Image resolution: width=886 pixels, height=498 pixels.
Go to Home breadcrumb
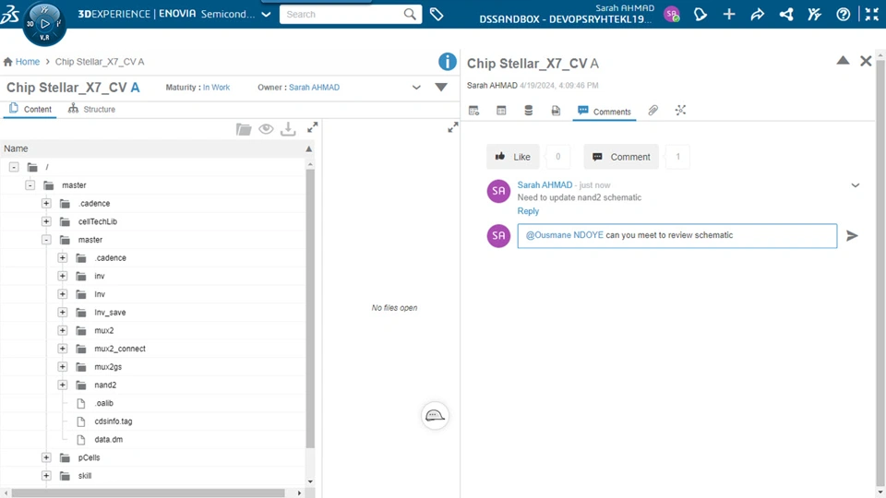(27, 62)
